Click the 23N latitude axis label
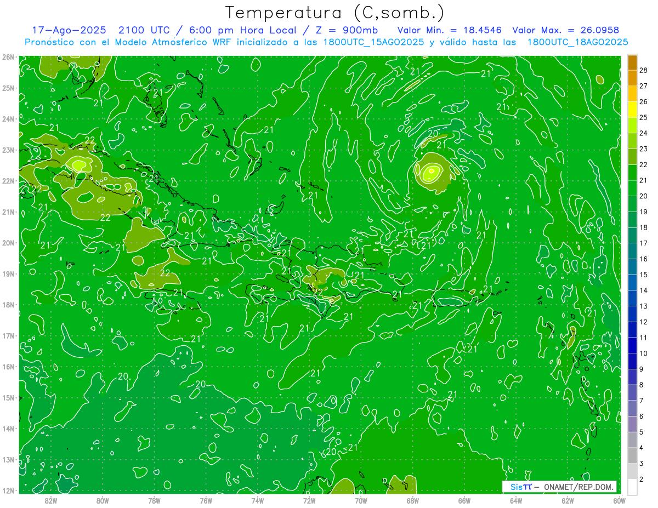658x508 pixels. tap(8, 150)
